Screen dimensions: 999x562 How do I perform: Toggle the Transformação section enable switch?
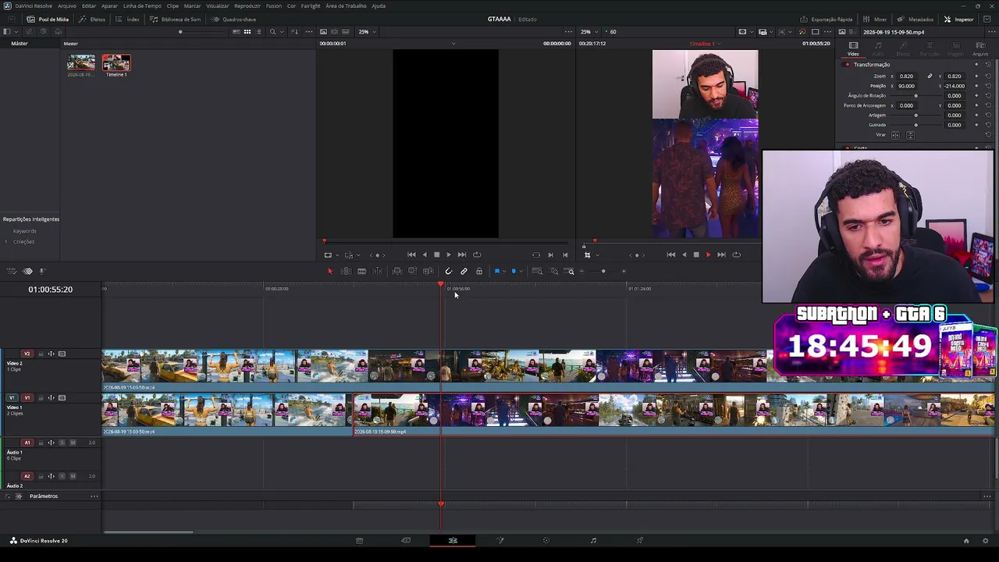848,65
